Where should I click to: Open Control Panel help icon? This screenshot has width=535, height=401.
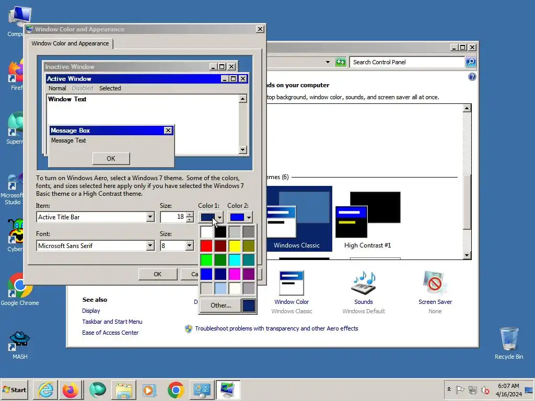click(472, 77)
